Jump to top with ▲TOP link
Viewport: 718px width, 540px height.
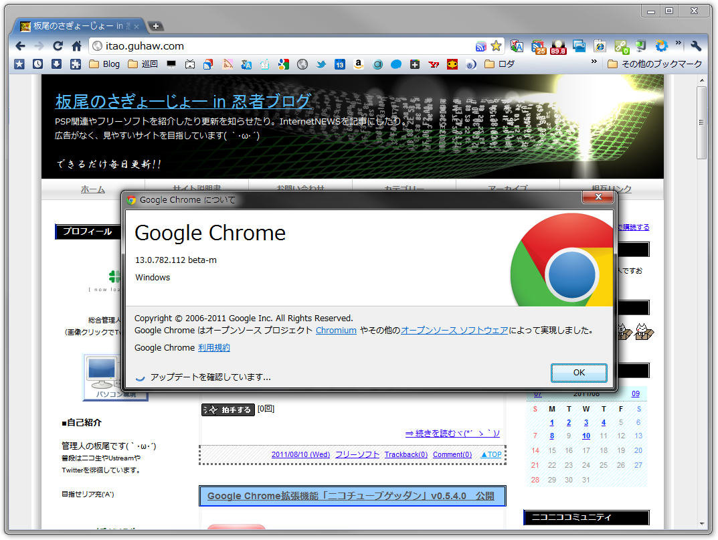pos(491,454)
